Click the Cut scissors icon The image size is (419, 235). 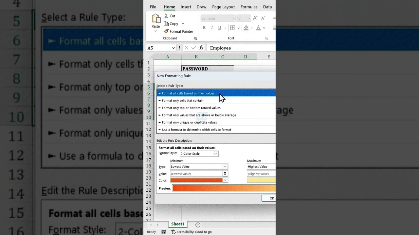(166, 16)
